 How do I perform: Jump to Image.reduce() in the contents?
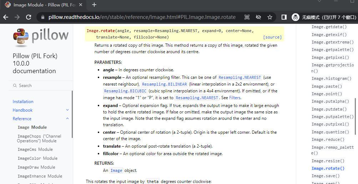click(x=328, y=139)
